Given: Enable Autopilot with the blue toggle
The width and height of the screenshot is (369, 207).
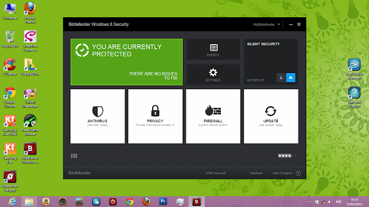Looking at the screenshot, I should tap(291, 78).
